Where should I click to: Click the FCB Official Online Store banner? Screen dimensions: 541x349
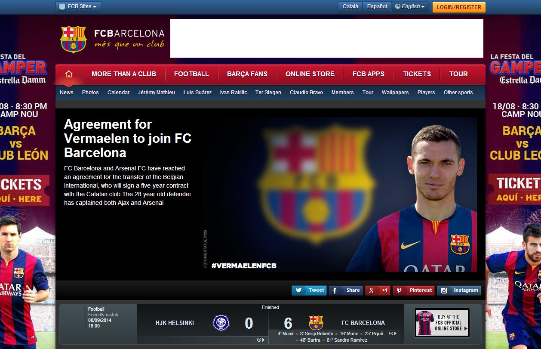click(442, 323)
